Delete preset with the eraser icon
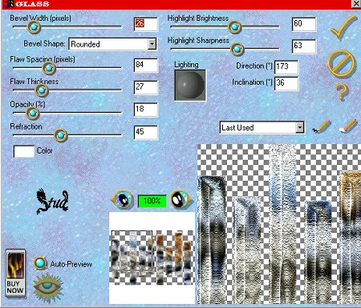361x308 pixels. 348,126
